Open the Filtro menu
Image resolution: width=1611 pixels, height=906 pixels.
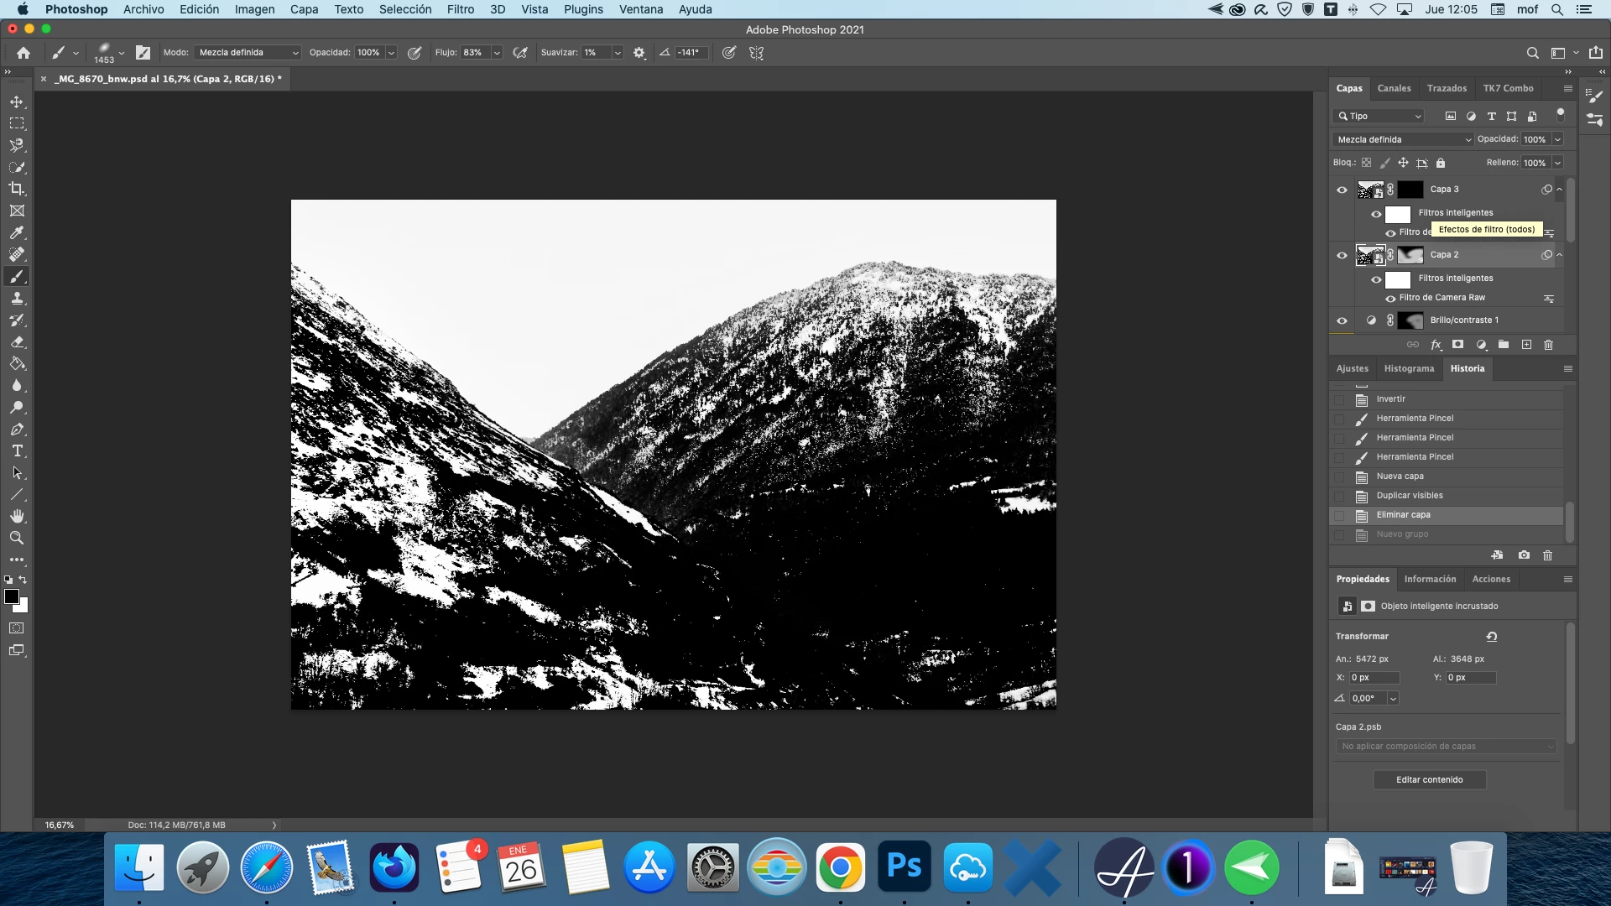pyautogui.click(x=460, y=9)
